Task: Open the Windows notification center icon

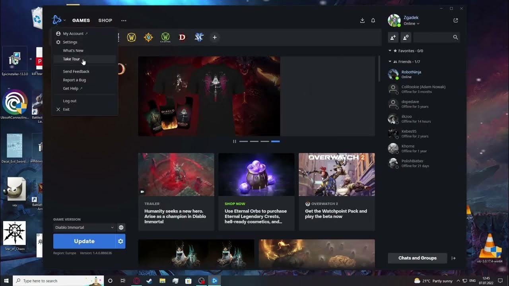Action: pos(500,281)
